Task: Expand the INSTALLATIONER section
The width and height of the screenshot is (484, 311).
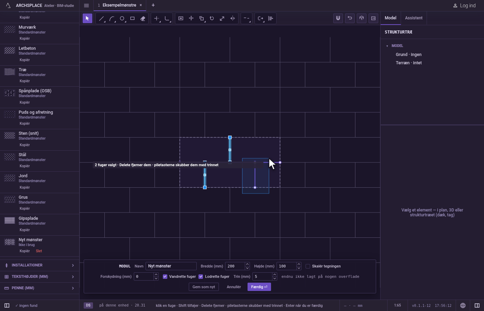Action: point(39,265)
